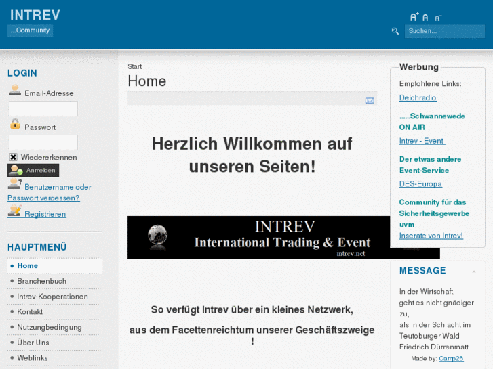
Task: Open the Intrev - Event link
Action: click(x=422, y=141)
